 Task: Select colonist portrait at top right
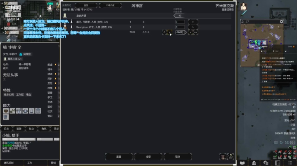click(x=243, y=7)
